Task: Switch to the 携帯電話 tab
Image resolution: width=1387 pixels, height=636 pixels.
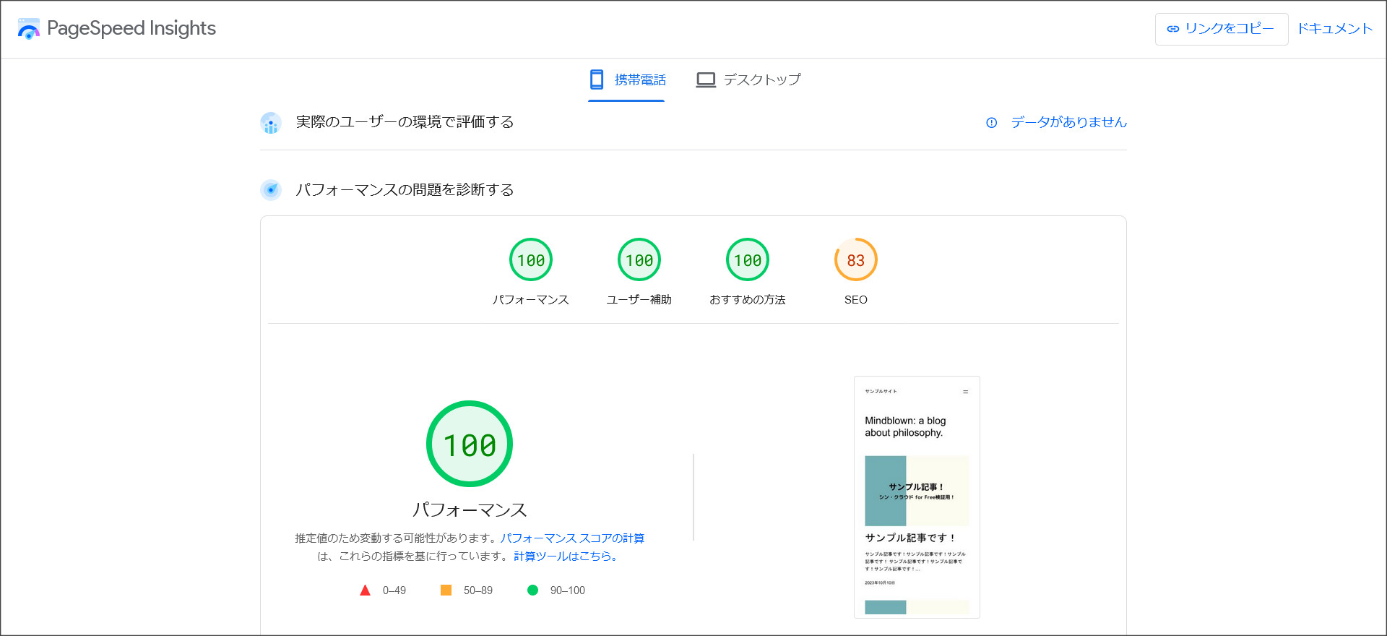Action: (627, 79)
